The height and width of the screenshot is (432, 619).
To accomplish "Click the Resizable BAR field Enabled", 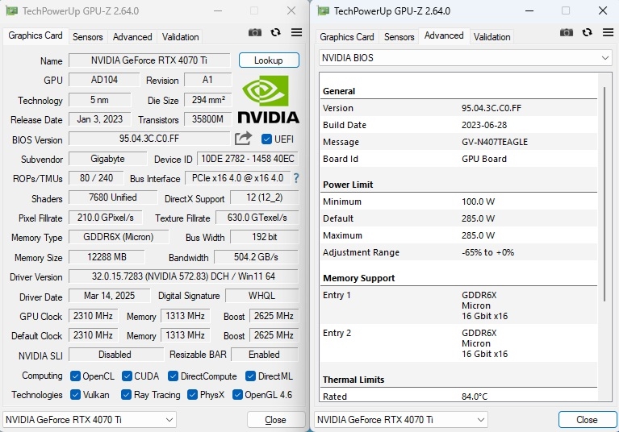I will point(265,355).
